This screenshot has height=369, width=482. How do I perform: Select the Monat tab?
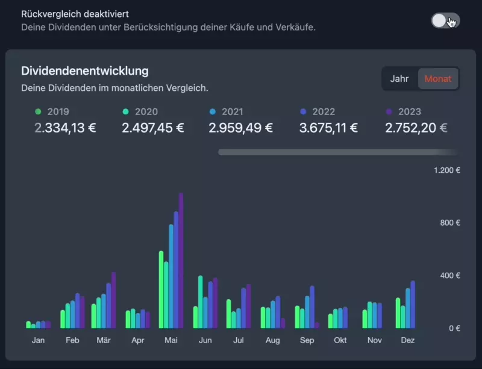[x=438, y=78]
